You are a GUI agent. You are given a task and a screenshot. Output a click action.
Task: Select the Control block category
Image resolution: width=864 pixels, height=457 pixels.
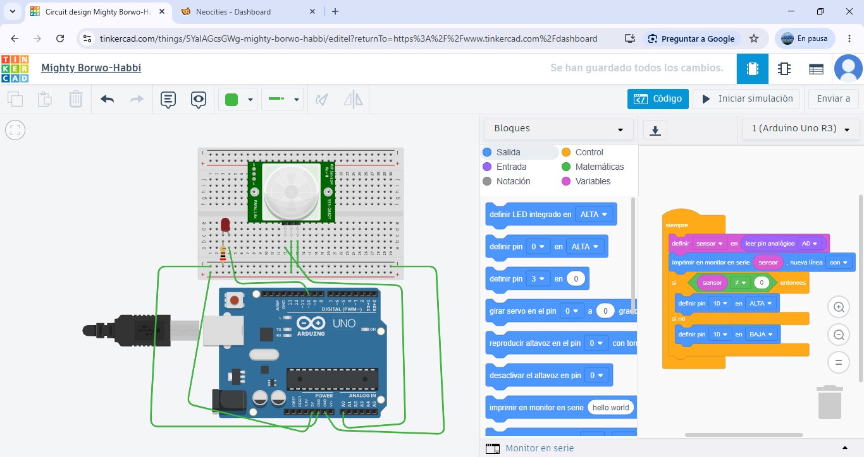pyautogui.click(x=582, y=152)
